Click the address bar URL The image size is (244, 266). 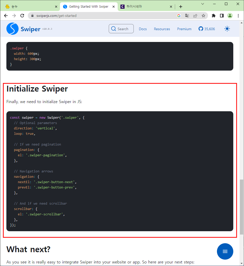(x=56, y=16)
